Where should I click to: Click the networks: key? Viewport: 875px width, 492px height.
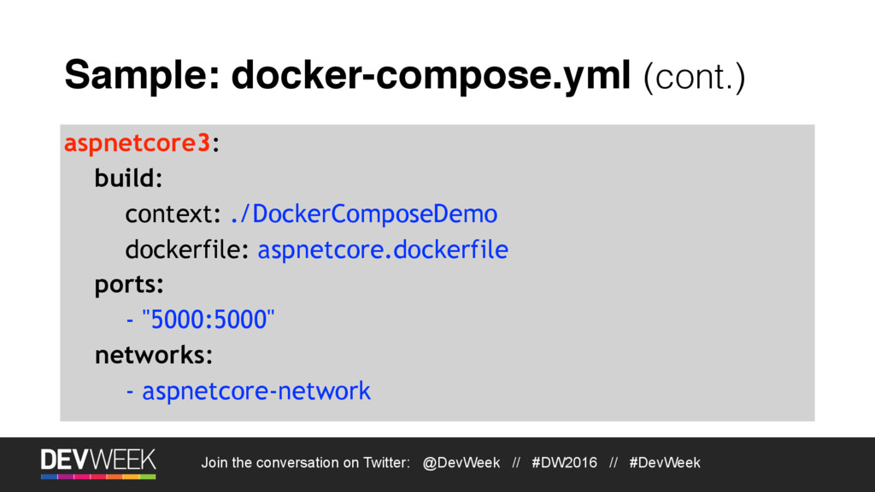click(x=154, y=354)
